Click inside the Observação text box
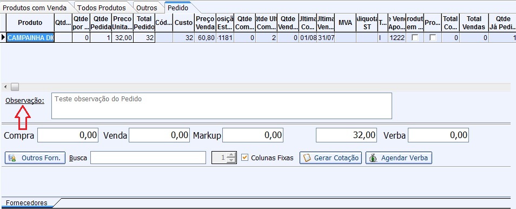 [x=221, y=106]
